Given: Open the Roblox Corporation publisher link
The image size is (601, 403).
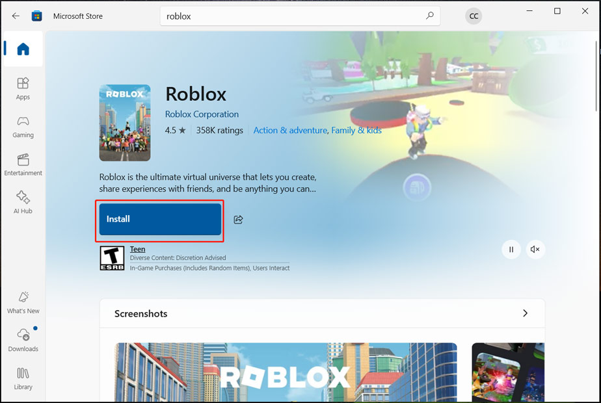Looking at the screenshot, I should tap(202, 114).
